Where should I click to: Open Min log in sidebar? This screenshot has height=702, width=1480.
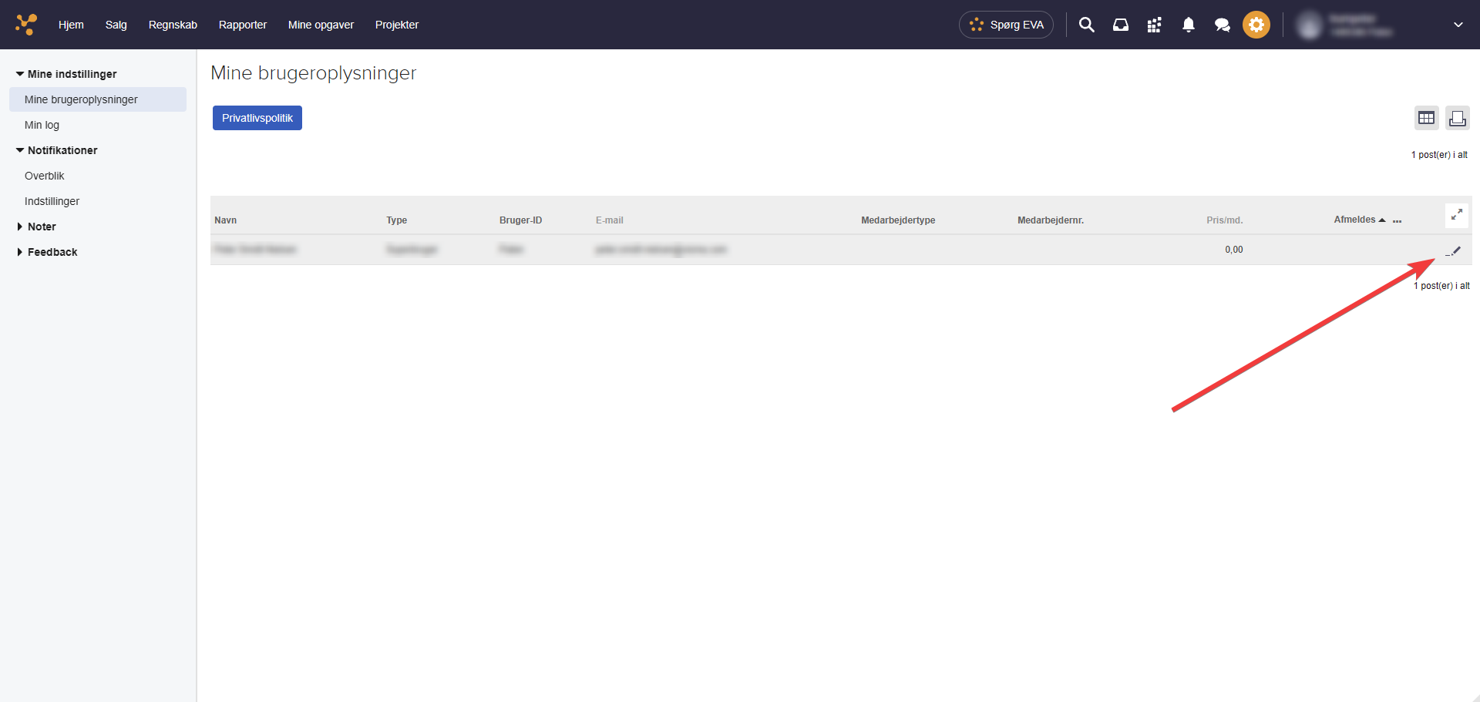point(42,125)
